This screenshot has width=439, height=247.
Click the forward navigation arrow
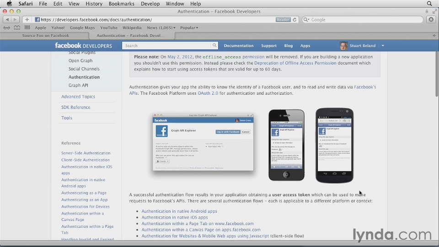(x=15, y=20)
